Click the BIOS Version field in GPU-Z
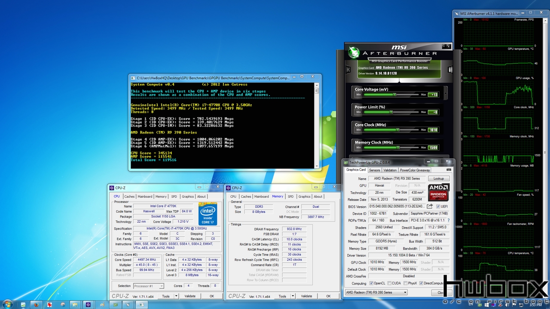The image size is (550, 309). point(397,206)
